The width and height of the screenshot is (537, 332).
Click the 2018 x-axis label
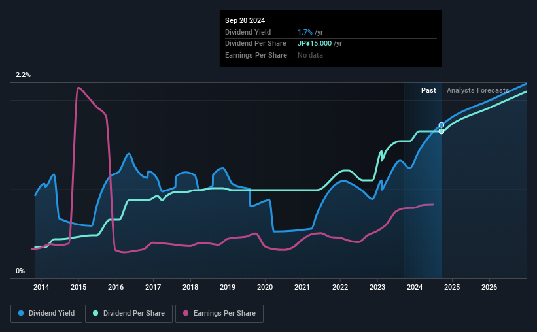[x=190, y=287]
